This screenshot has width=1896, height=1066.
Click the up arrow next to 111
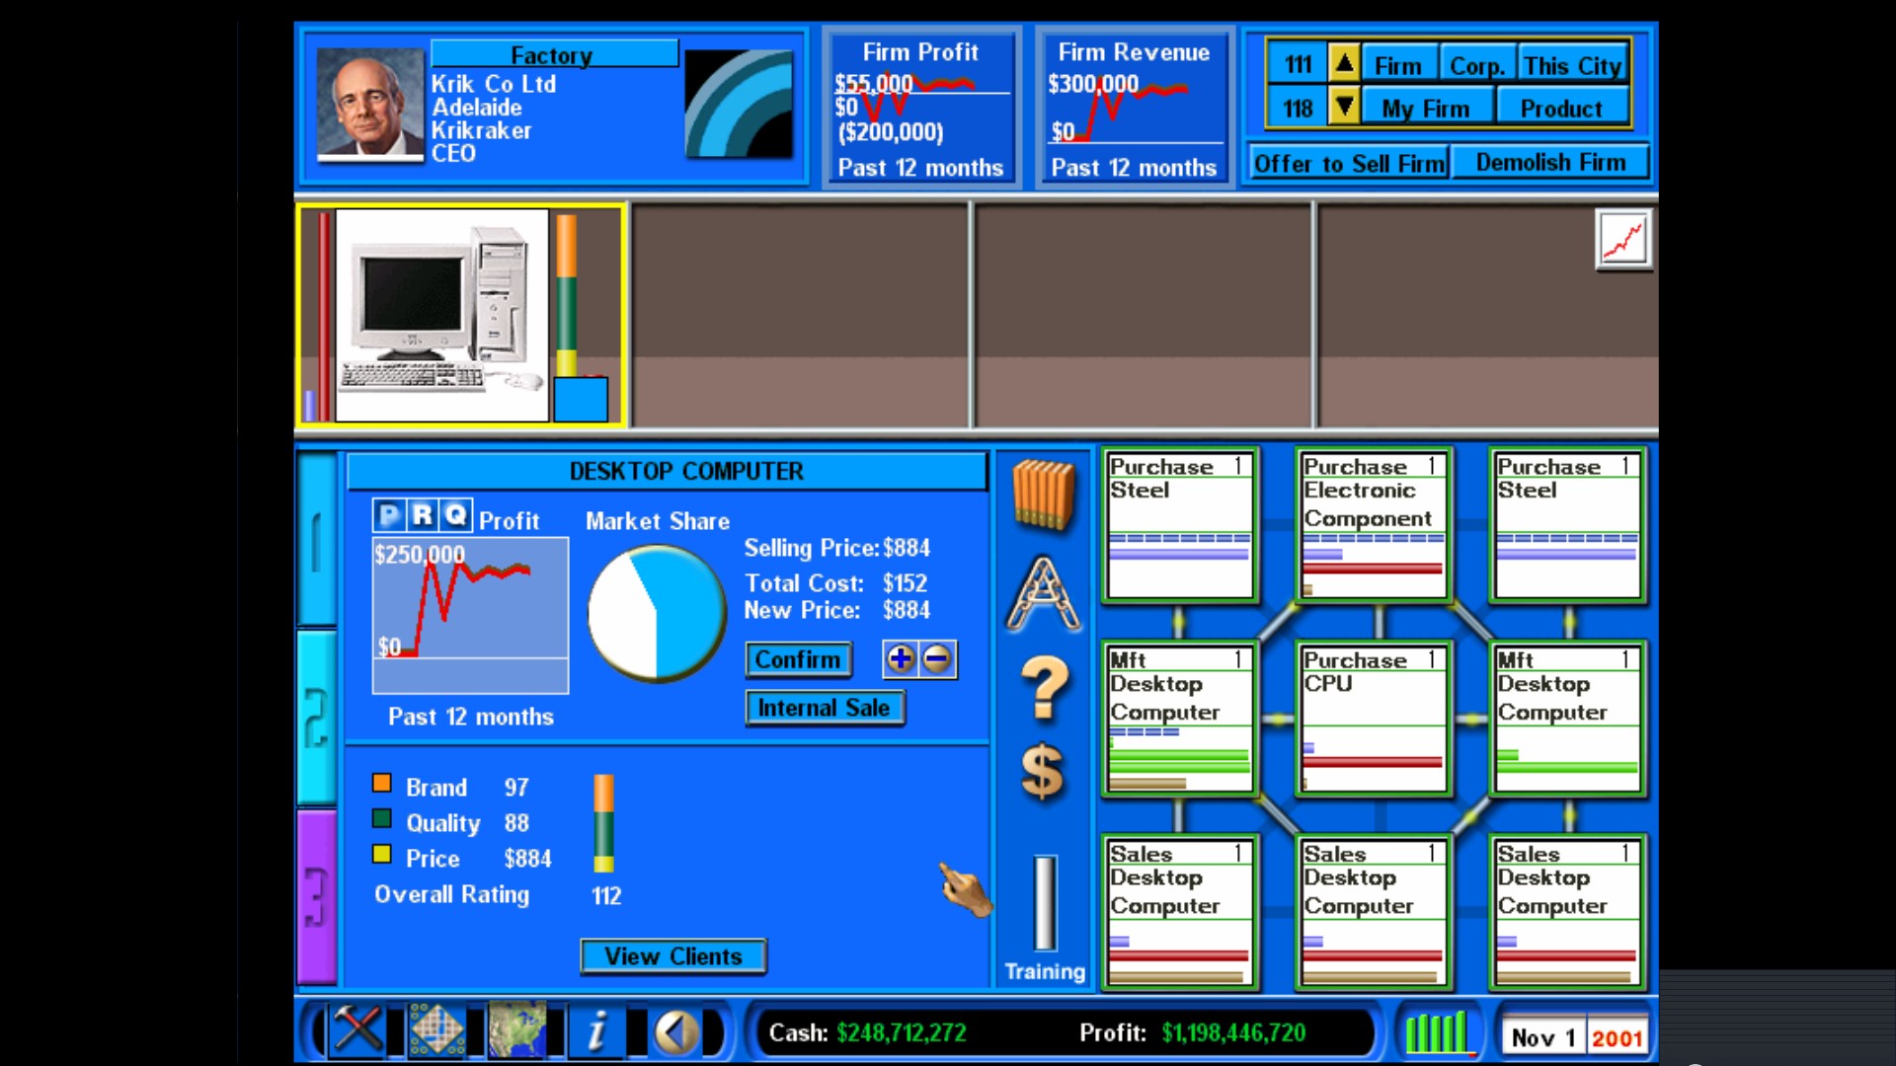coord(1344,64)
